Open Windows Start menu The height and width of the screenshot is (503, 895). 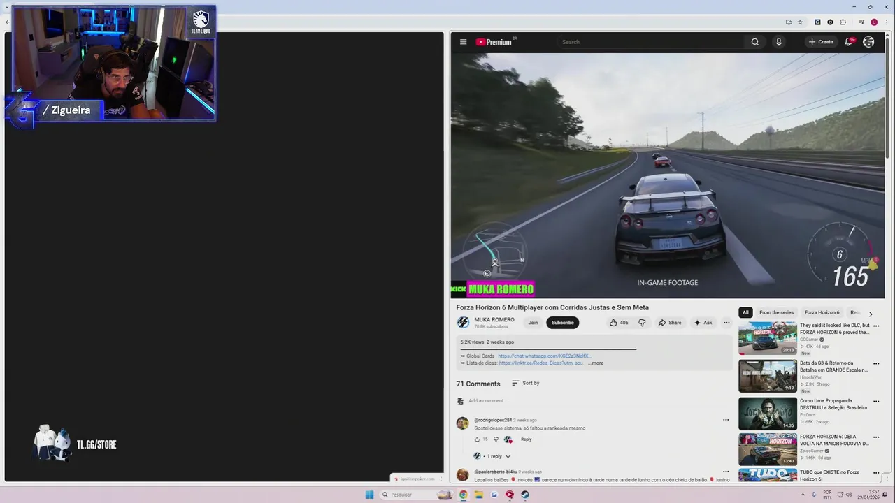(369, 495)
